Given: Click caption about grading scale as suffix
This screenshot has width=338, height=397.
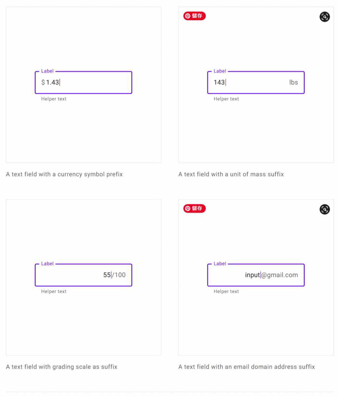Looking at the screenshot, I should click(x=62, y=367).
